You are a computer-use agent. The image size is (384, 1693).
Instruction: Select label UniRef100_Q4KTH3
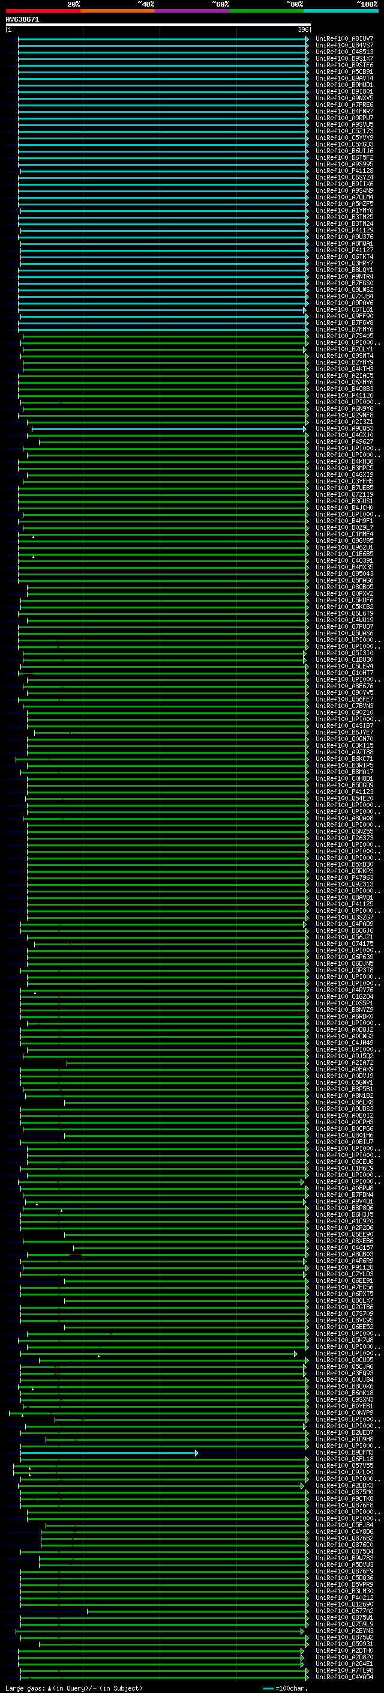click(344, 369)
